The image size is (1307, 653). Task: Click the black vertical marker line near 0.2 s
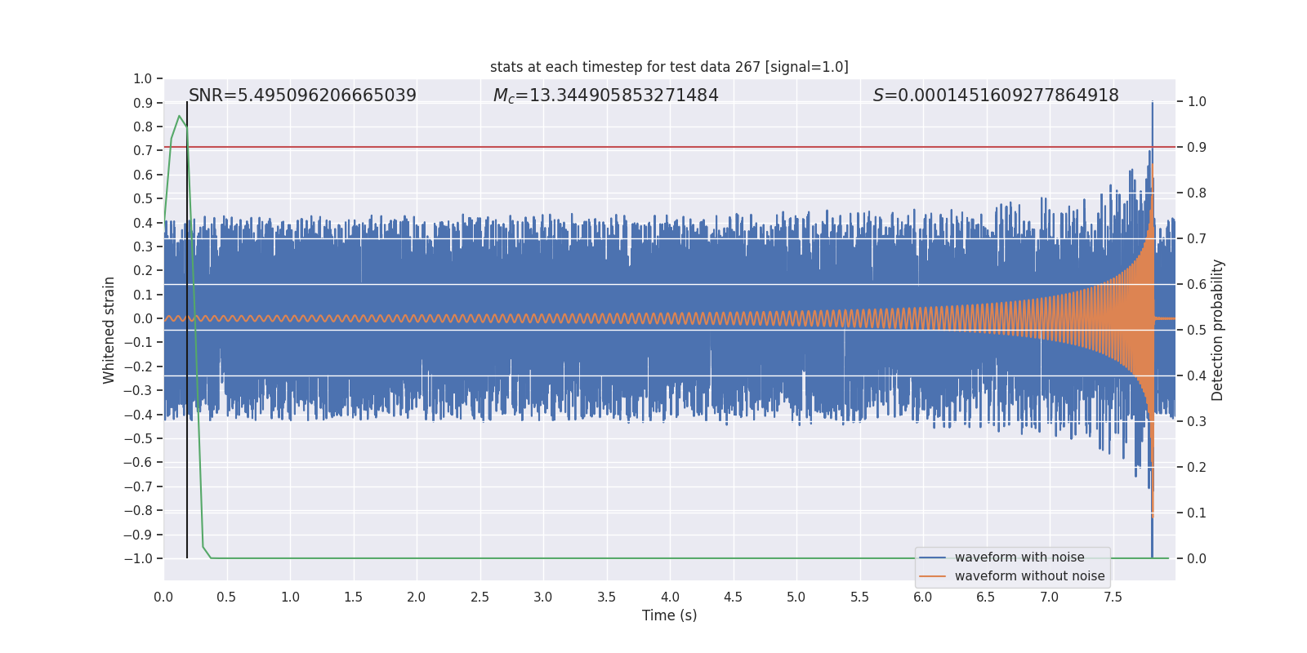(187, 330)
